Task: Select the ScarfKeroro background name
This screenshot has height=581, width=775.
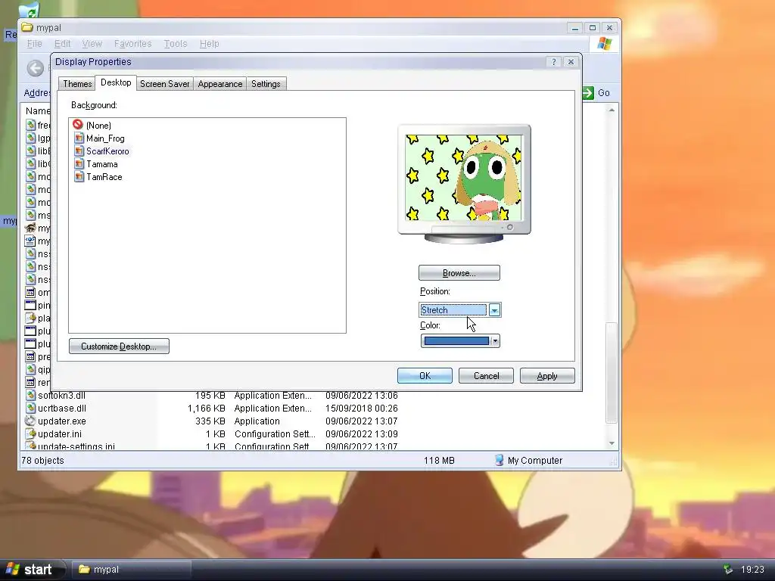Action: click(107, 151)
